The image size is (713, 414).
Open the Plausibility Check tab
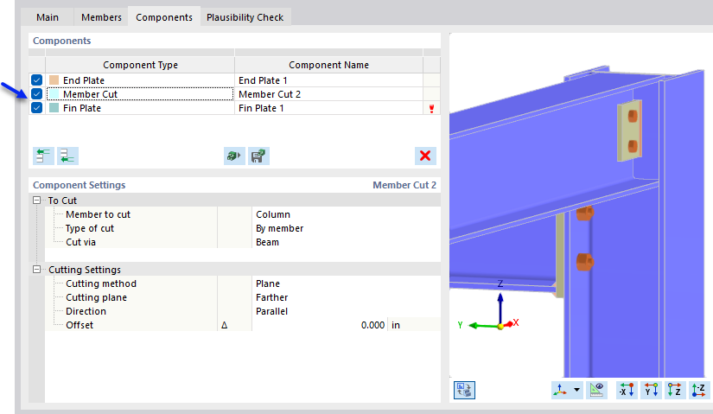click(245, 17)
